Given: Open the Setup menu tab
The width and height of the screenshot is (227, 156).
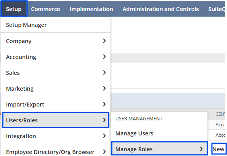Looking at the screenshot, I should tap(14, 9).
